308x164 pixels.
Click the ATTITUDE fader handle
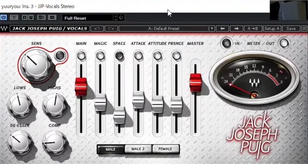pyautogui.click(x=157, y=104)
